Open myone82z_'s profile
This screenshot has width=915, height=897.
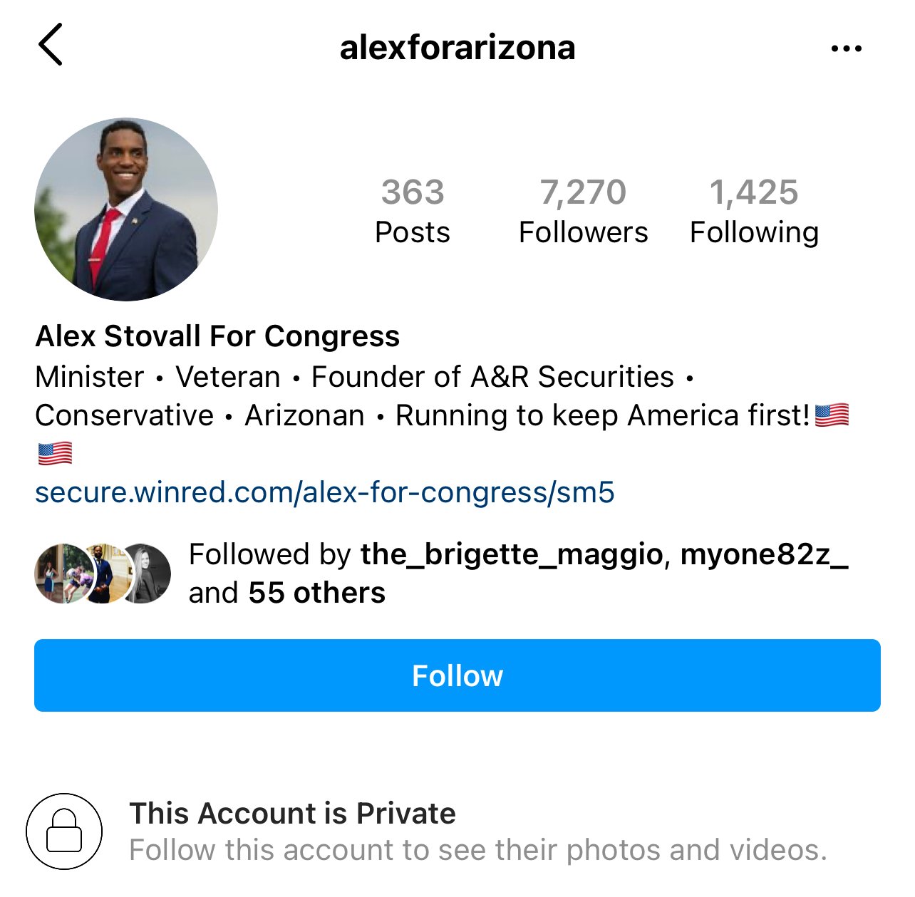tap(764, 554)
